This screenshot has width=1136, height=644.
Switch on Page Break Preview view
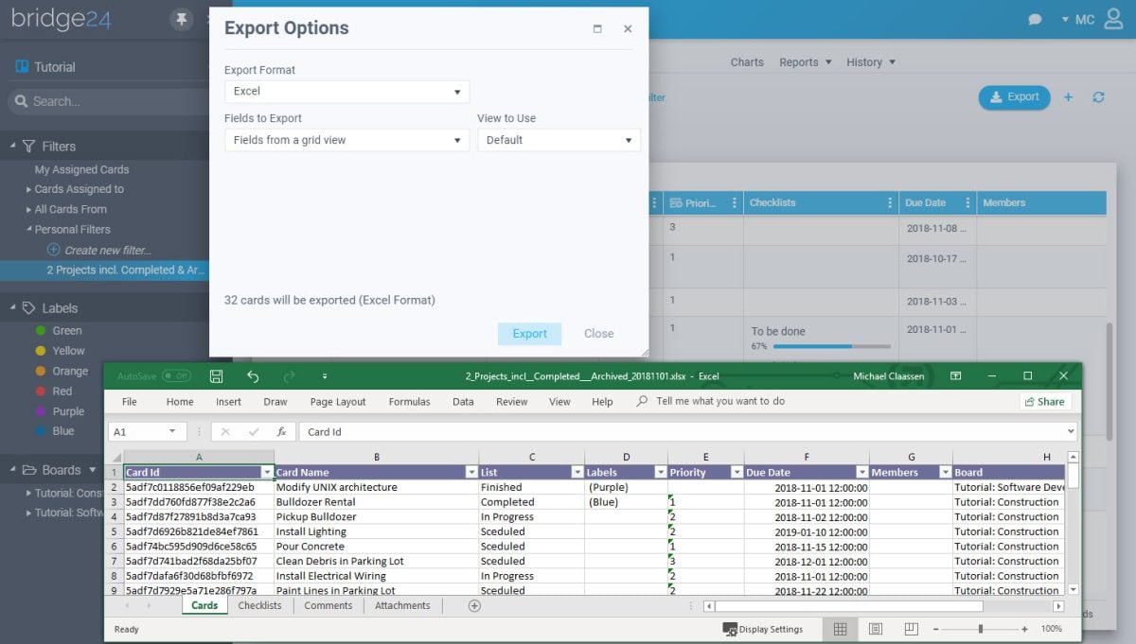[x=911, y=629]
